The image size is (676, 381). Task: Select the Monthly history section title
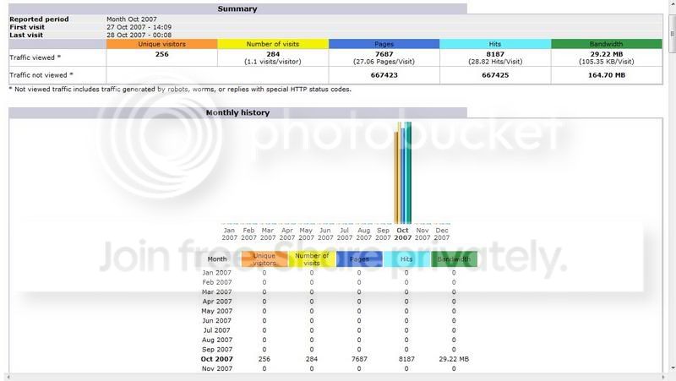pos(237,112)
